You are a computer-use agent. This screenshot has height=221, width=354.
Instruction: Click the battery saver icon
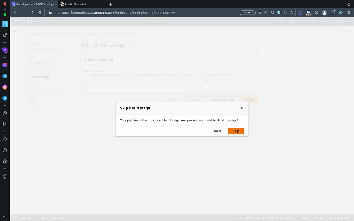tap(341, 13)
